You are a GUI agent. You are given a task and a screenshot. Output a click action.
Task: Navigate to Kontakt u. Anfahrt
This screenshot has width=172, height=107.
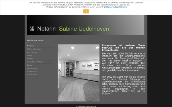coord(35,62)
